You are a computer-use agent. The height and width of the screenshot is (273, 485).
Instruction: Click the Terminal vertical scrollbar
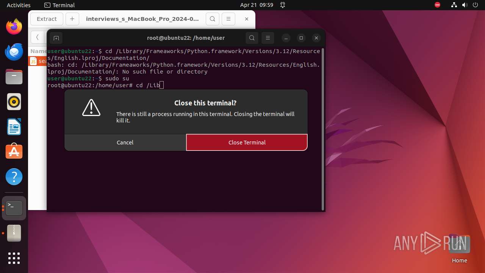(x=323, y=129)
